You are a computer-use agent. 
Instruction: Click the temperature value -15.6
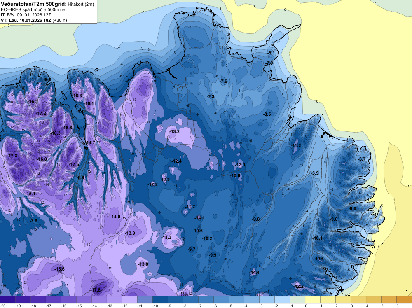[x=59, y=269]
